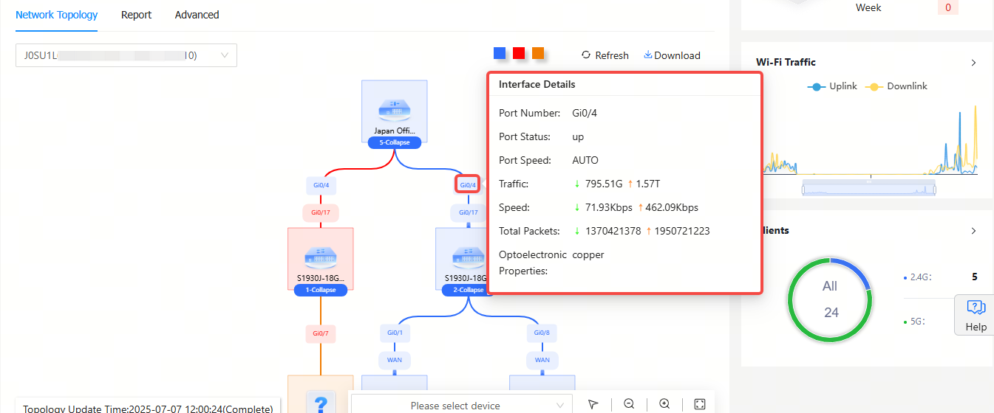Click the orange legend color square

[538, 53]
